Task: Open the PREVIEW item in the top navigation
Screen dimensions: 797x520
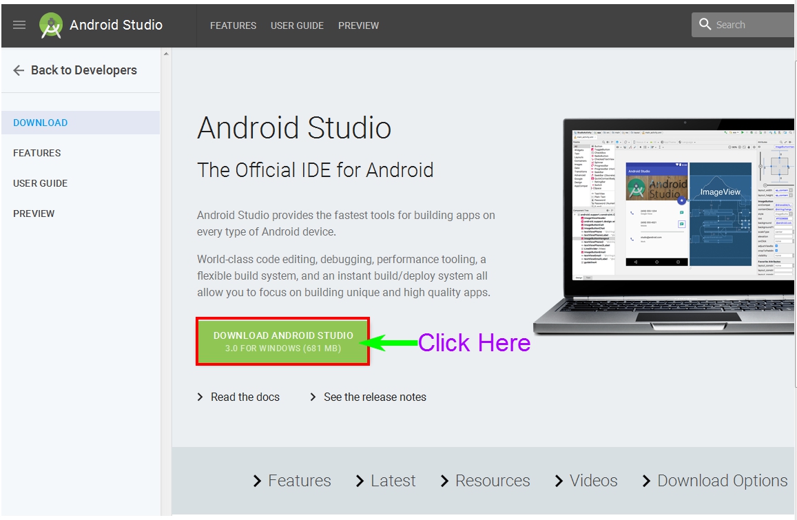Action: [358, 25]
